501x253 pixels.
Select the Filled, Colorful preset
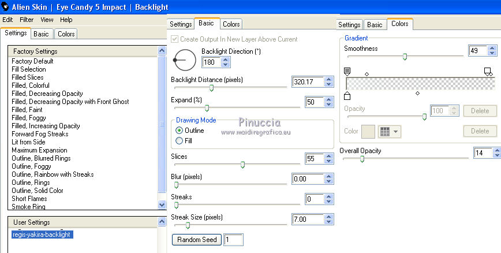coord(31,85)
